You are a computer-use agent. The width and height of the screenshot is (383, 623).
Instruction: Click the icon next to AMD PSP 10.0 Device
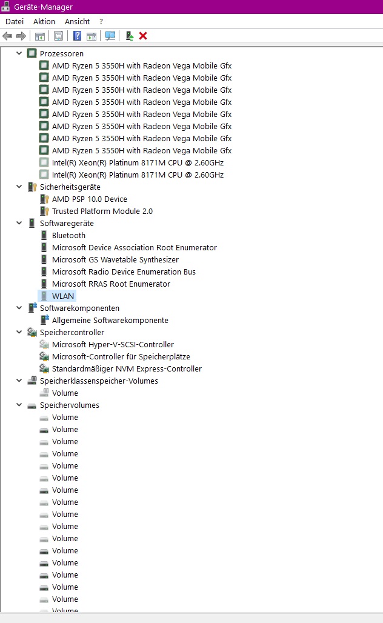[44, 199]
